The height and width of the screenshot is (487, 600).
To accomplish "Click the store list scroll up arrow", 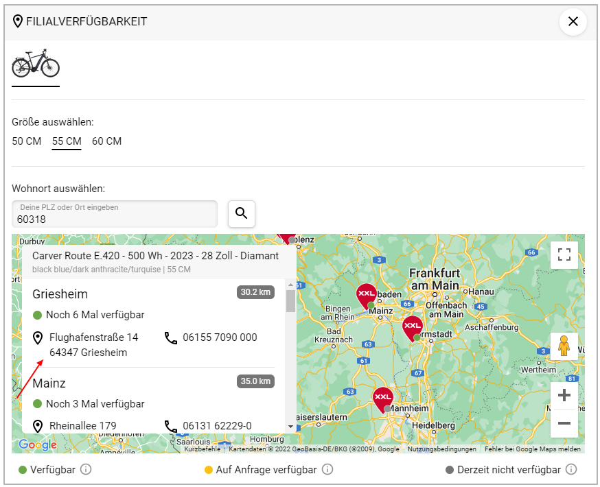I will 290,285.
